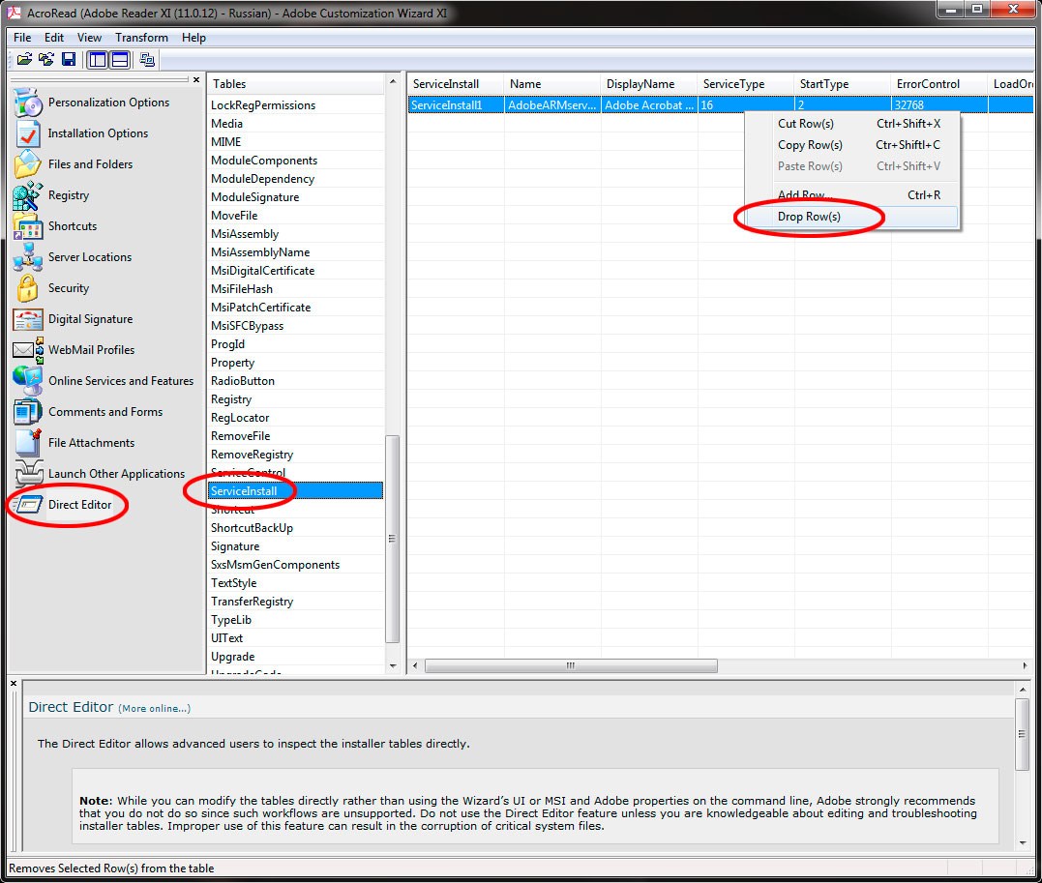The width and height of the screenshot is (1042, 883).
Task: Click the grid scrollbar left arrow
Action: pyautogui.click(x=415, y=665)
